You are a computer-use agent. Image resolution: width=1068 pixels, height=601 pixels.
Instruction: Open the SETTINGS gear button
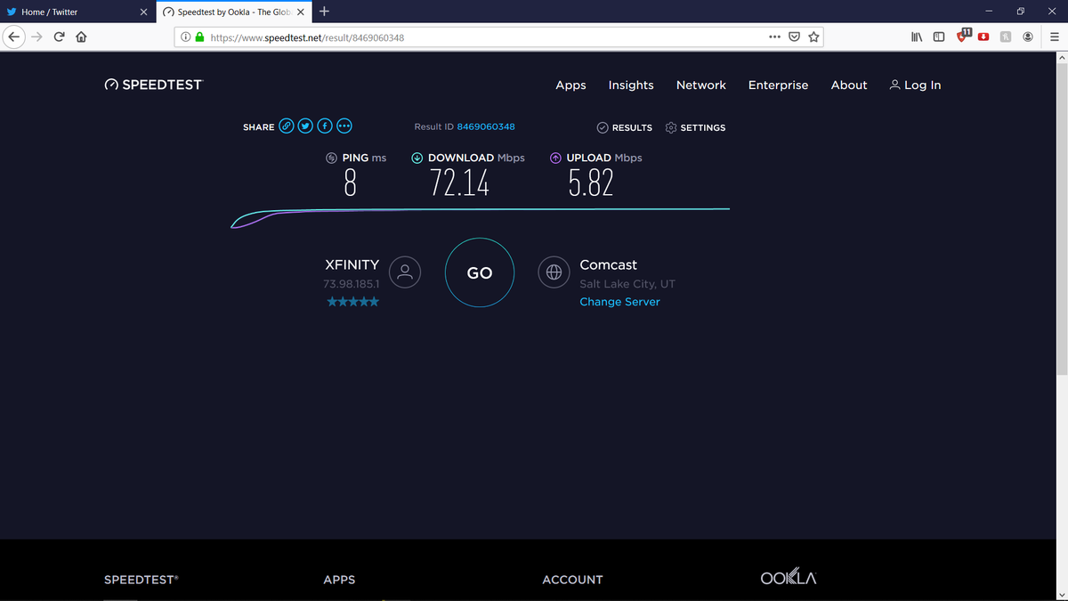tap(695, 127)
